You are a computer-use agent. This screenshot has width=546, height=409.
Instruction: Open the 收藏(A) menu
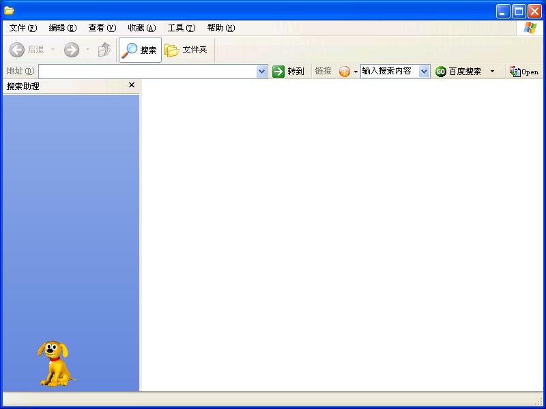tap(142, 28)
